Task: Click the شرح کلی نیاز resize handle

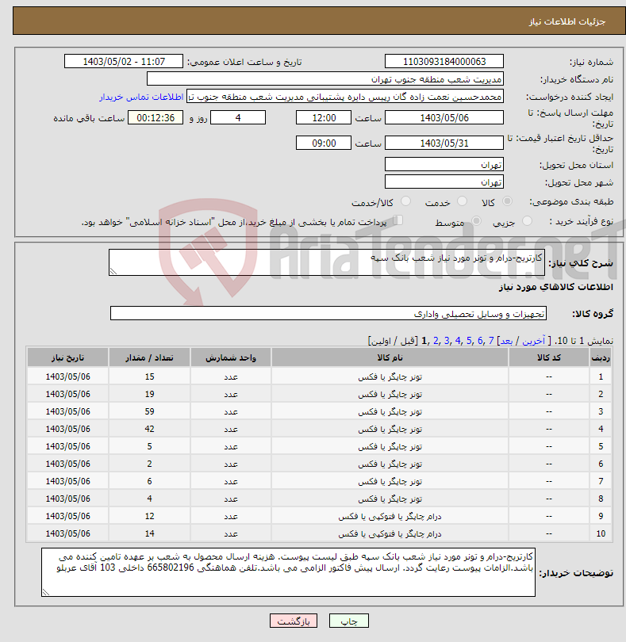Action: [x=113, y=271]
